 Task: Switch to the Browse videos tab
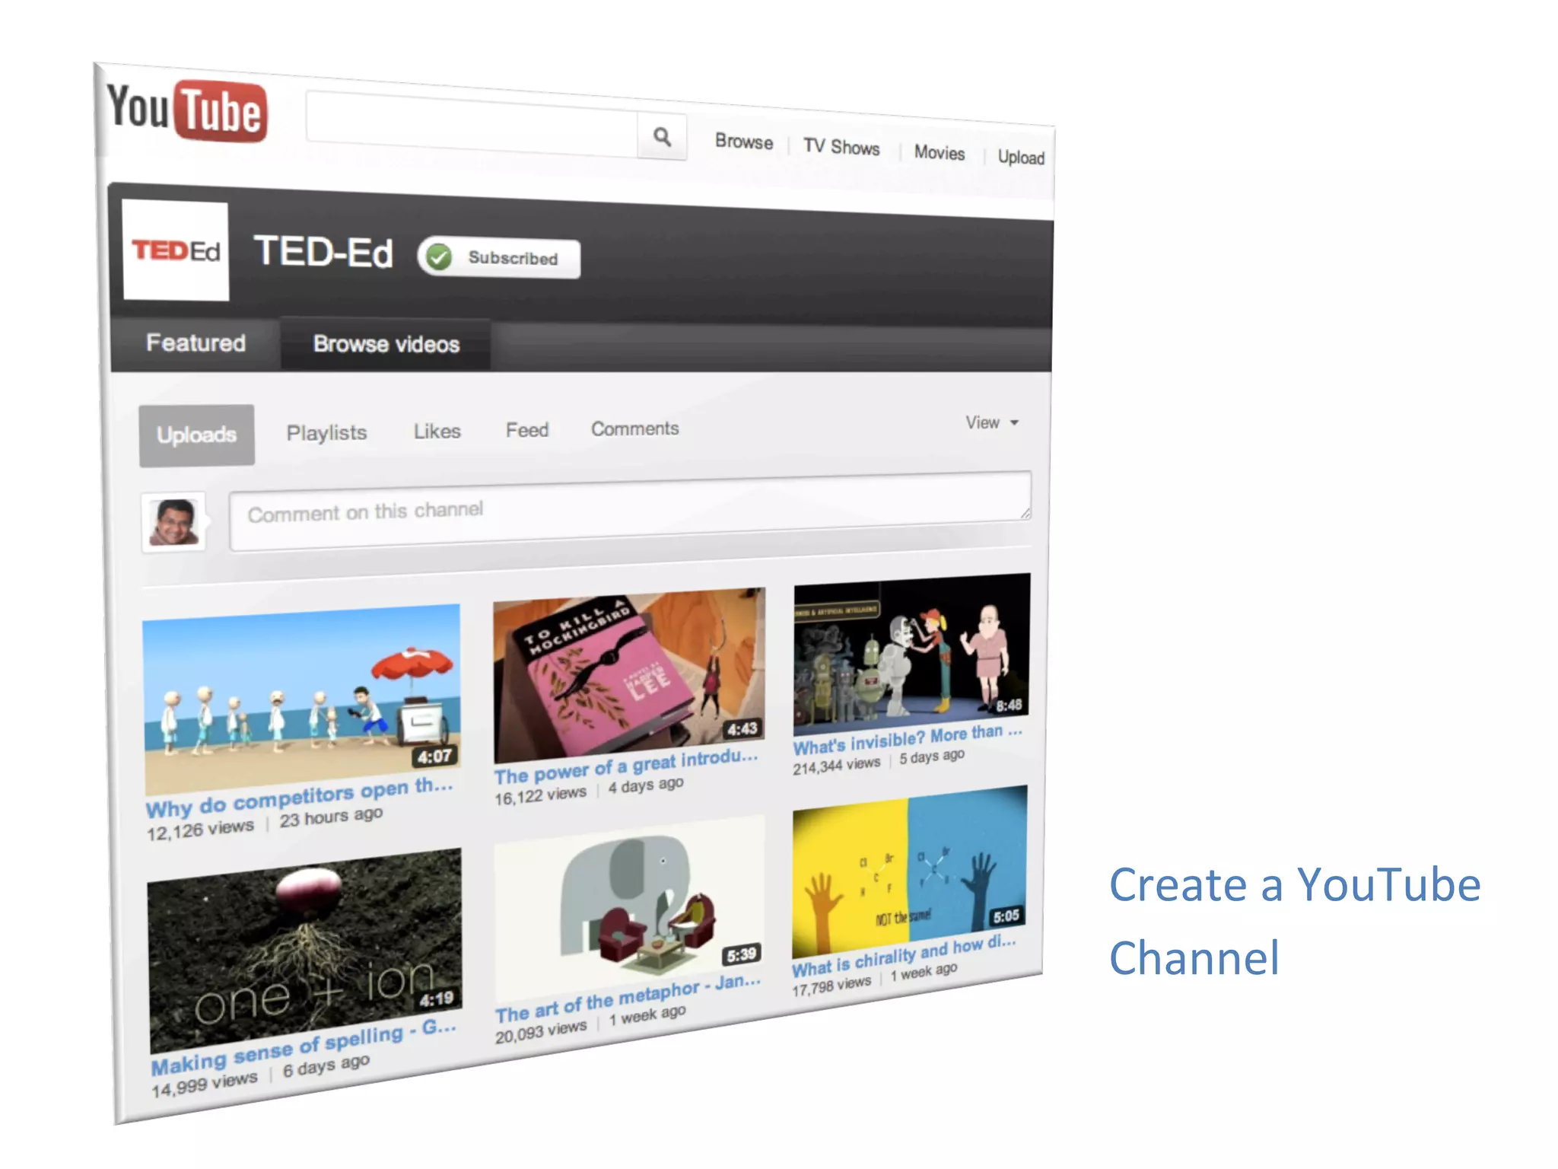[x=386, y=344]
